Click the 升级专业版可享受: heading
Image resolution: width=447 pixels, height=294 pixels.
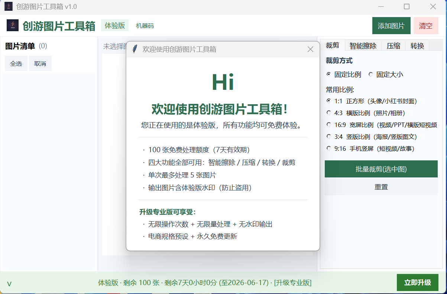[x=168, y=212]
